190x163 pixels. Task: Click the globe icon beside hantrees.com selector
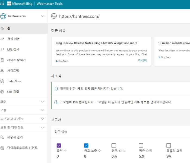point(3,16)
